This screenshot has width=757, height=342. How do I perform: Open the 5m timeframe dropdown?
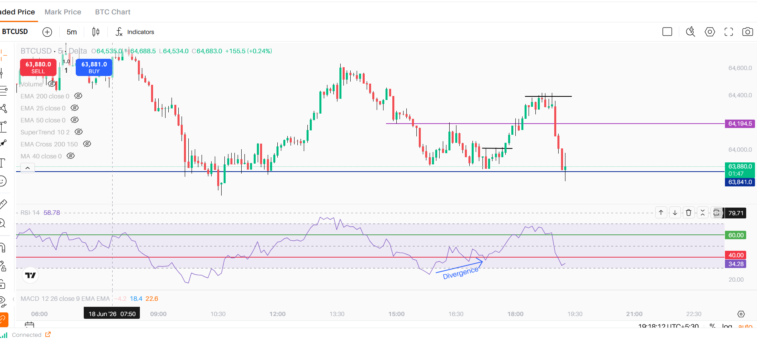pyautogui.click(x=72, y=32)
